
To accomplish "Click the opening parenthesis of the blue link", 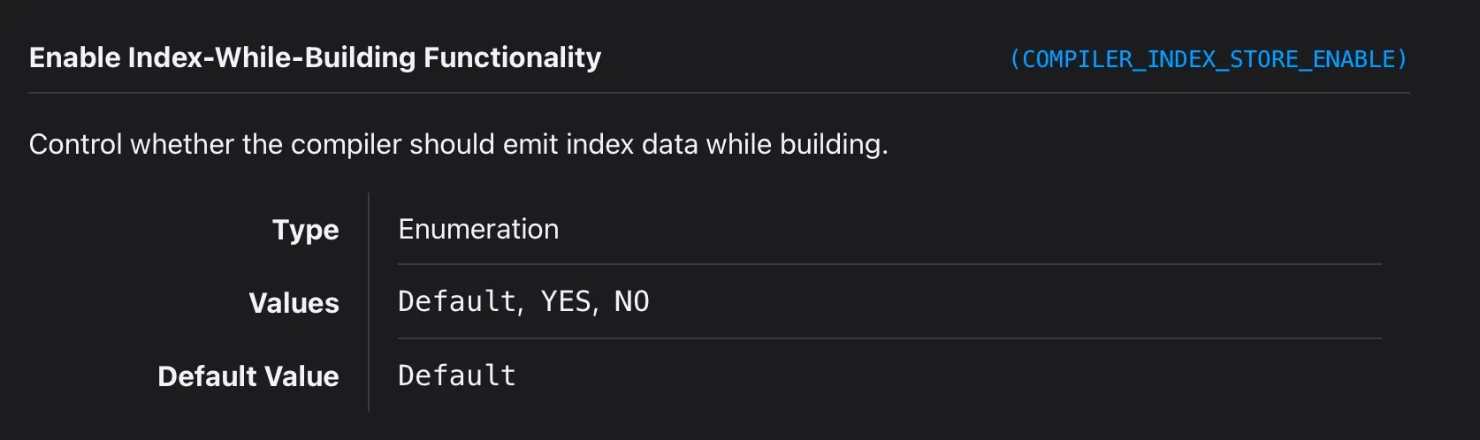I will (x=1015, y=59).
